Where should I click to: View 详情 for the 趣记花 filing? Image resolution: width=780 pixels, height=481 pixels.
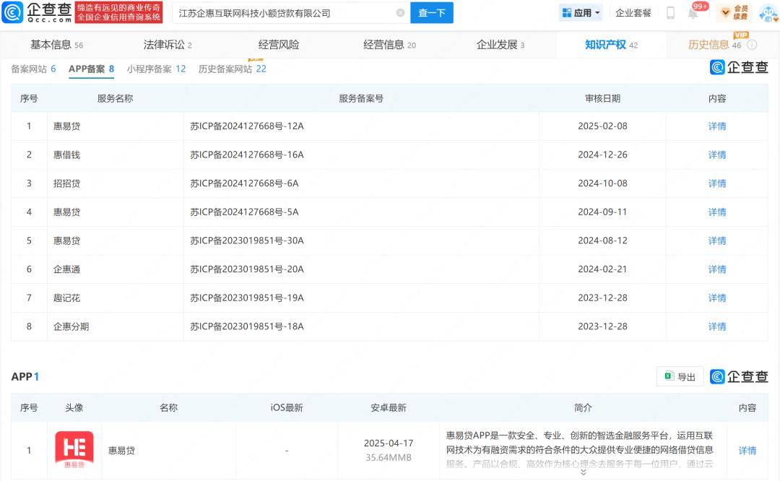coord(717,298)
